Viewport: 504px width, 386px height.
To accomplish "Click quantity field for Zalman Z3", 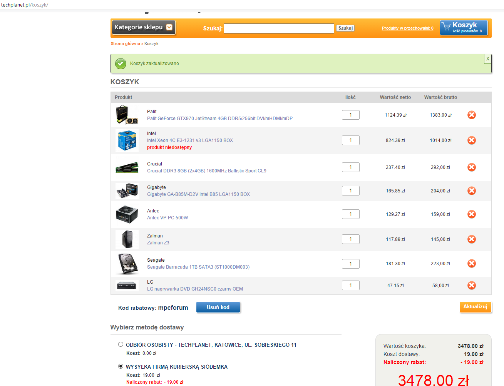I will [x=351, y=239].
